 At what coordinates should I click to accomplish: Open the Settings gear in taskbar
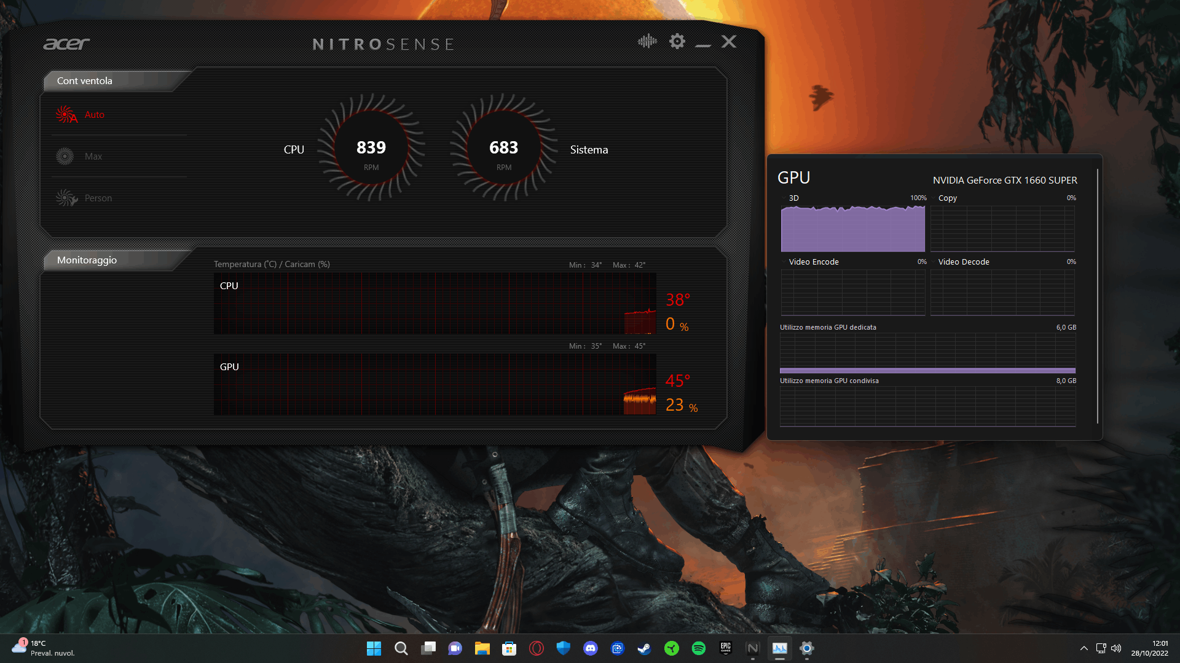click(807, 648)
